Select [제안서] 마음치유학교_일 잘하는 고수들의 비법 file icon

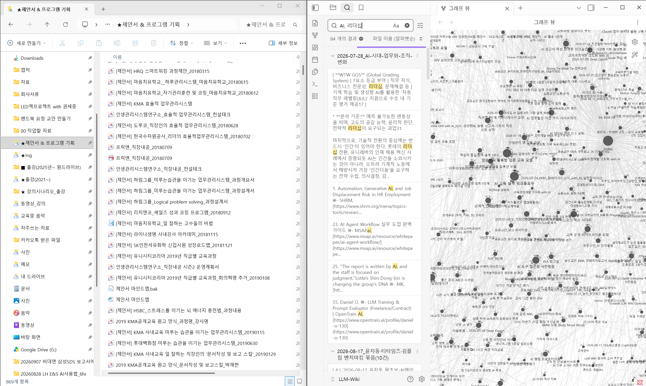click(x=111, y=223)
